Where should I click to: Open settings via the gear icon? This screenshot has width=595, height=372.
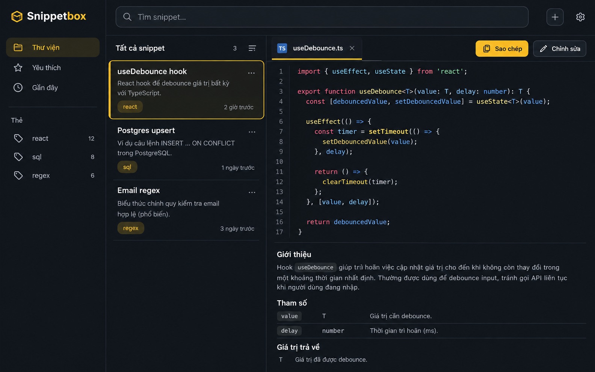[x=580, y=17]
